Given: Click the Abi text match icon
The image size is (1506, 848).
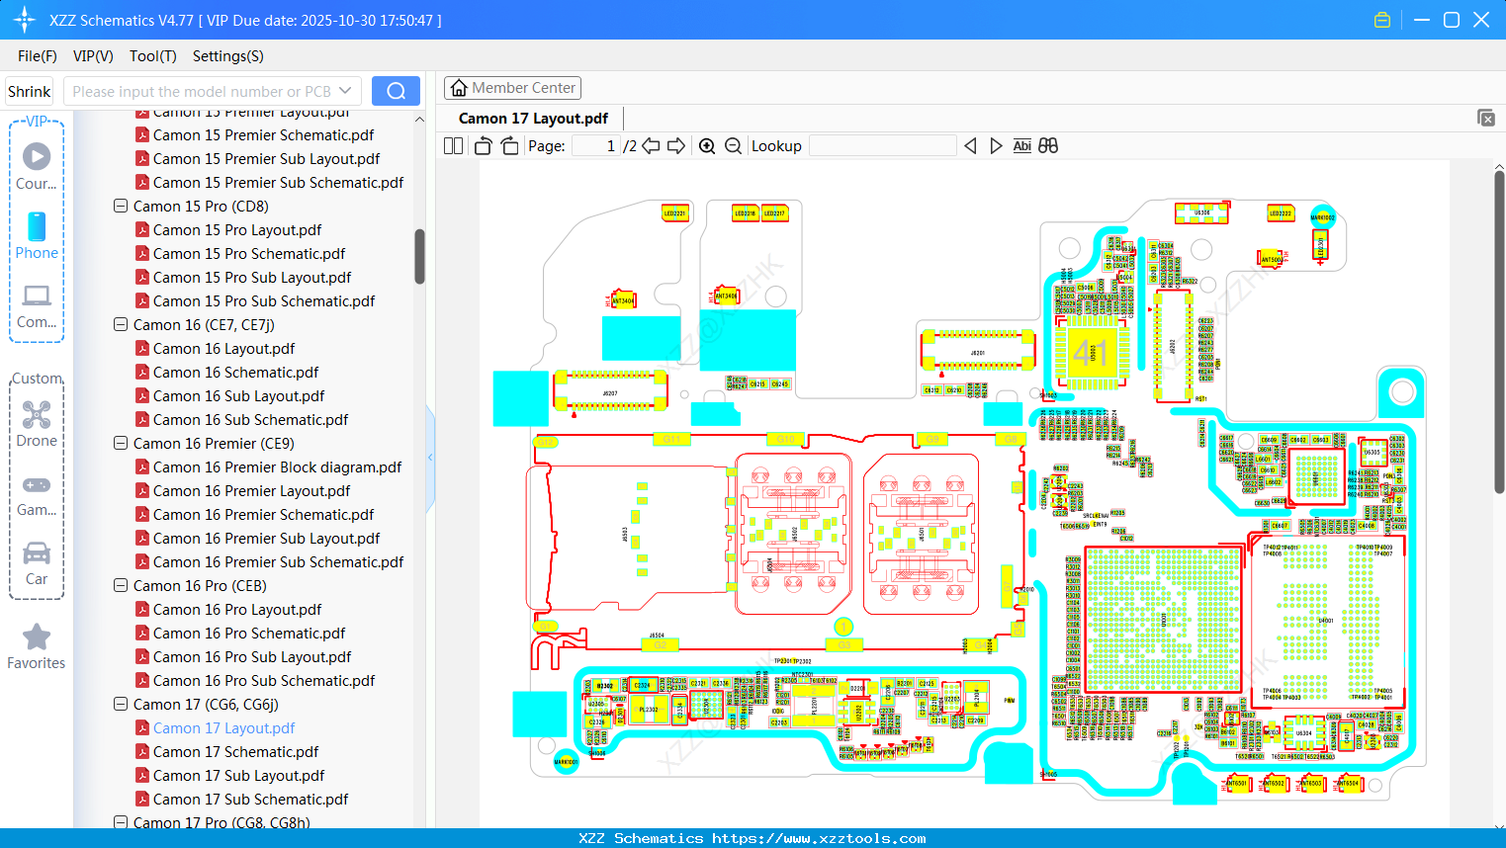Looking at the screenshot, I should pyautogui.click(x=1022, y=146).
